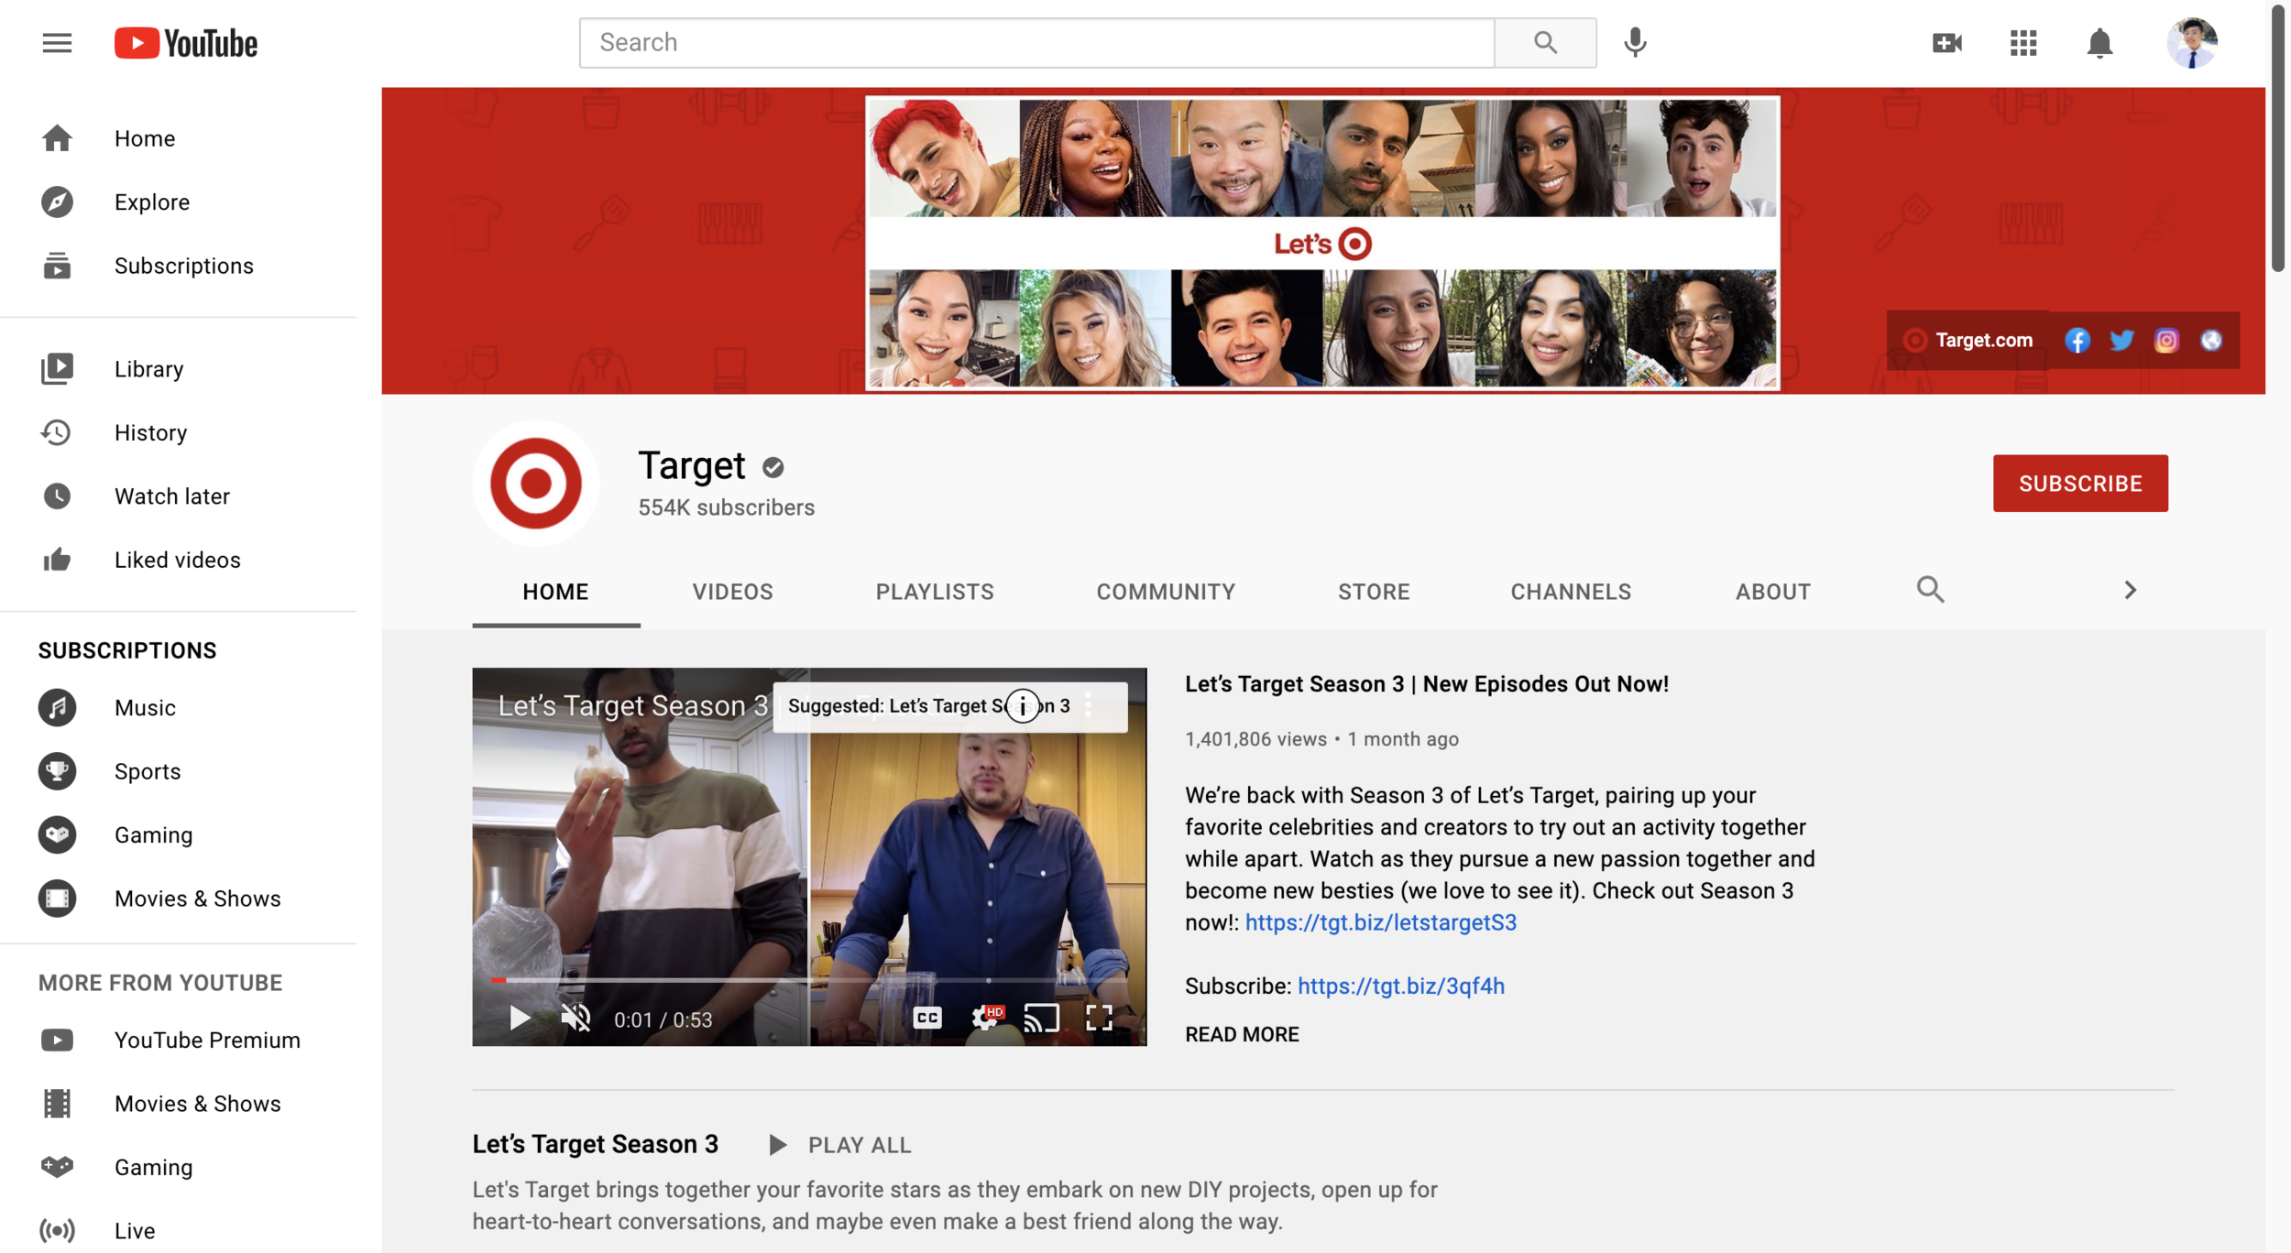Viewport: 2291px width, 1253px height.
Task: Switch to the ABOUT tab
Action: (1772, 592)
